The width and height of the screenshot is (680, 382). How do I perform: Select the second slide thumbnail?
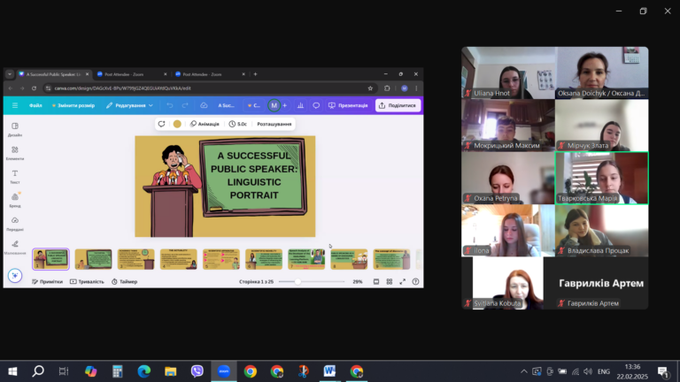pos(93,259)
